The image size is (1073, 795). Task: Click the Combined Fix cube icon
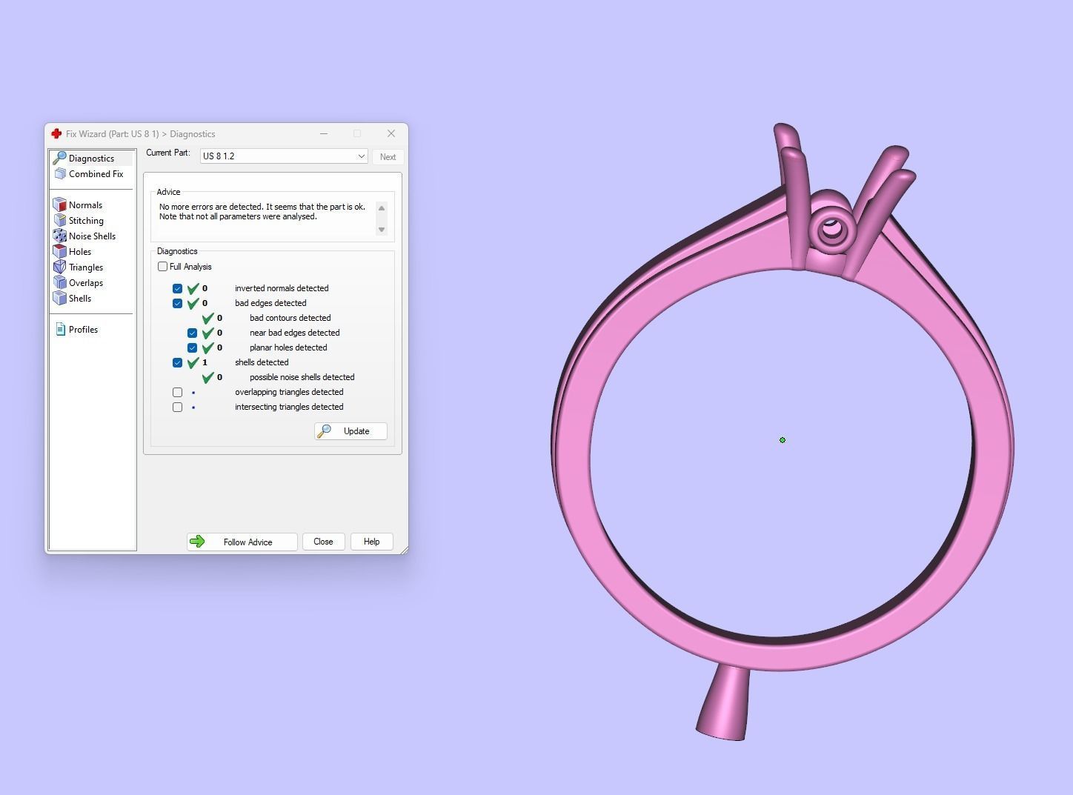tap(60, 173)
